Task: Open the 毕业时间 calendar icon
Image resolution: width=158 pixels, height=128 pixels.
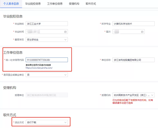Action: pyautogui.click(x=65, y=32)
